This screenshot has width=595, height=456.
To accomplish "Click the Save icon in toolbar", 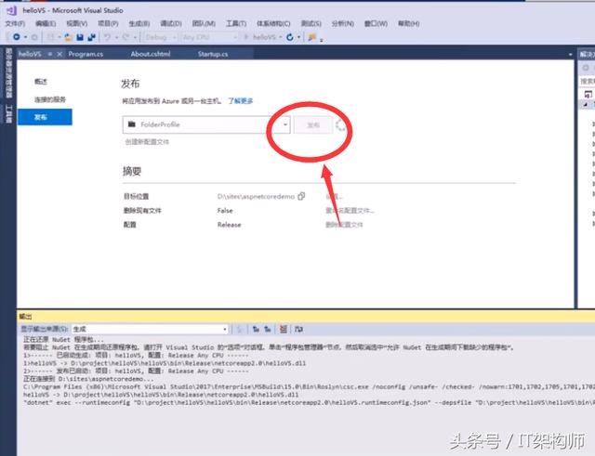I will point(80,37).
